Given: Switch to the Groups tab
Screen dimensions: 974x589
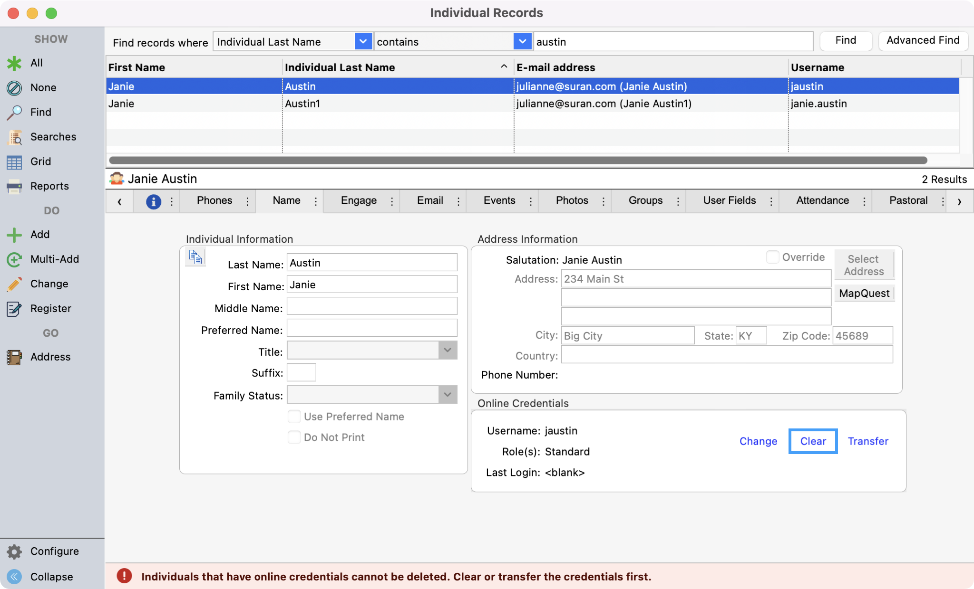Looking at the screenshot, I should click(645, 201).
